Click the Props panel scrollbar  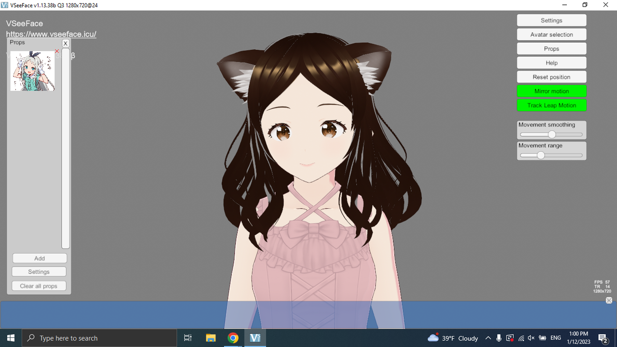66,148
